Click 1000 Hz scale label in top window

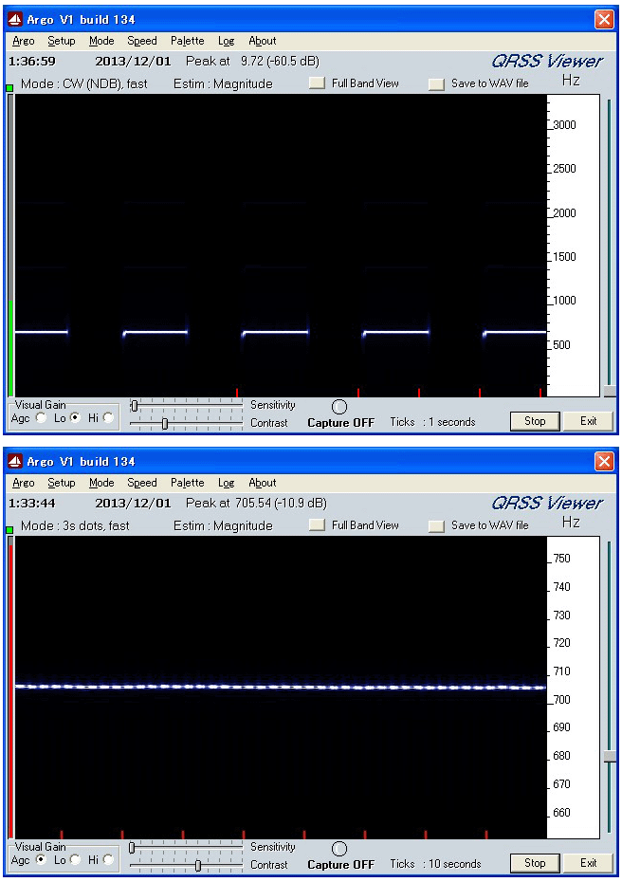[x=565, y=301]
